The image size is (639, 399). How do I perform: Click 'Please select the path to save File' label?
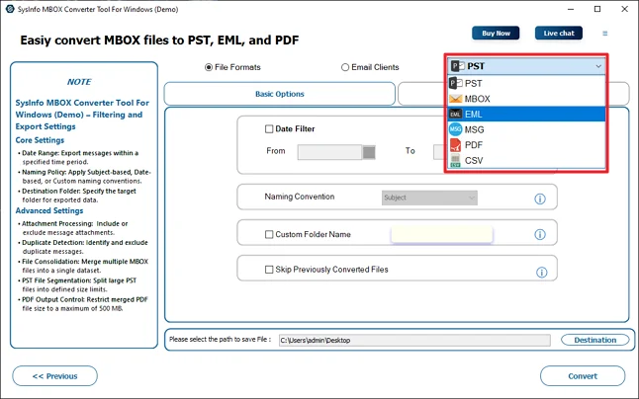click(220, 339)
